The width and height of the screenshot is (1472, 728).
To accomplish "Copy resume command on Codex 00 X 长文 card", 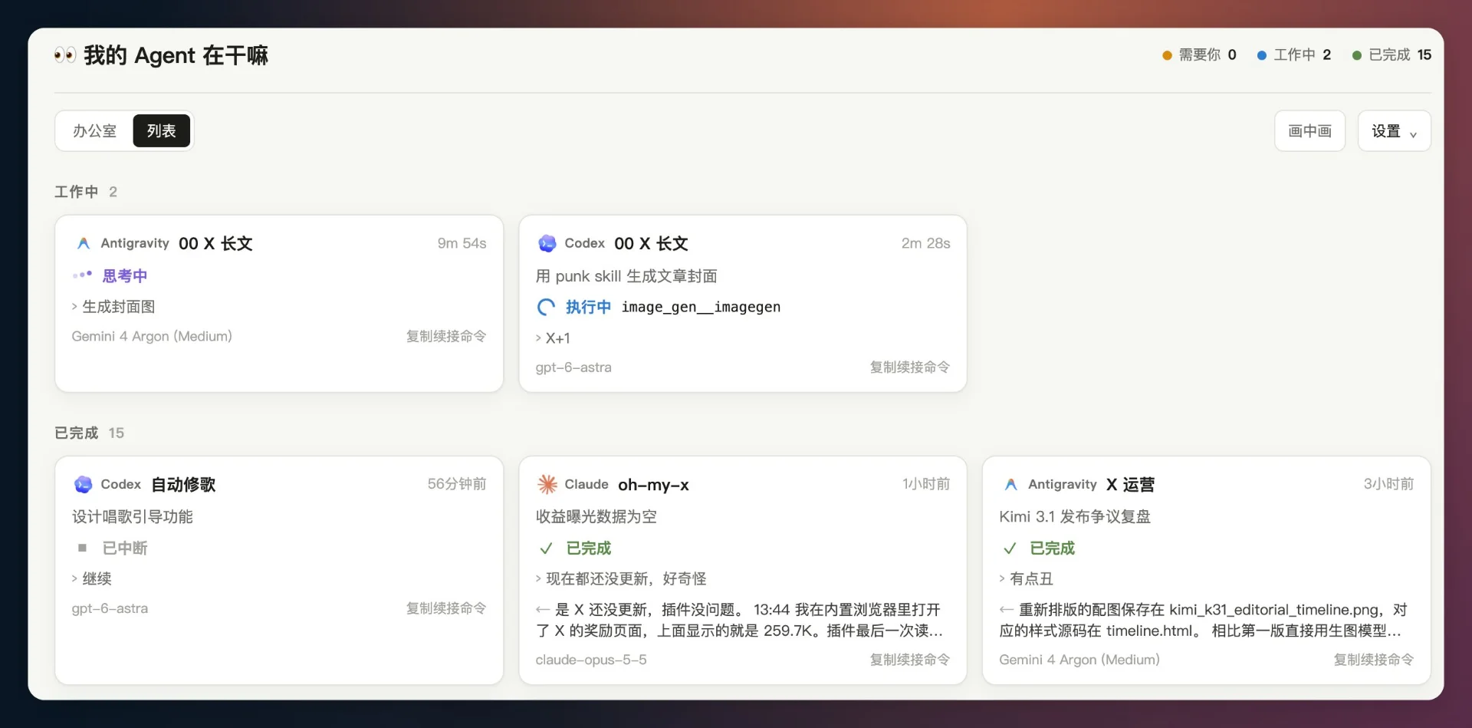I will [x=909, y=367].
